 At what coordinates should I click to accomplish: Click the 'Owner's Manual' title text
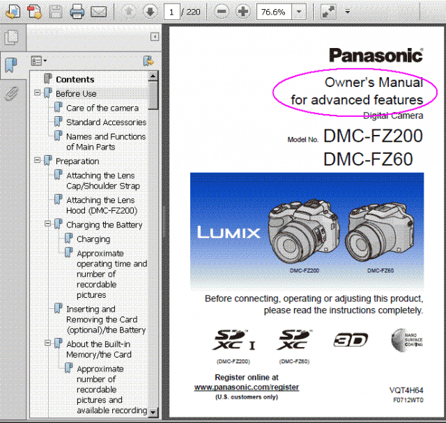(x=374, y=82)
